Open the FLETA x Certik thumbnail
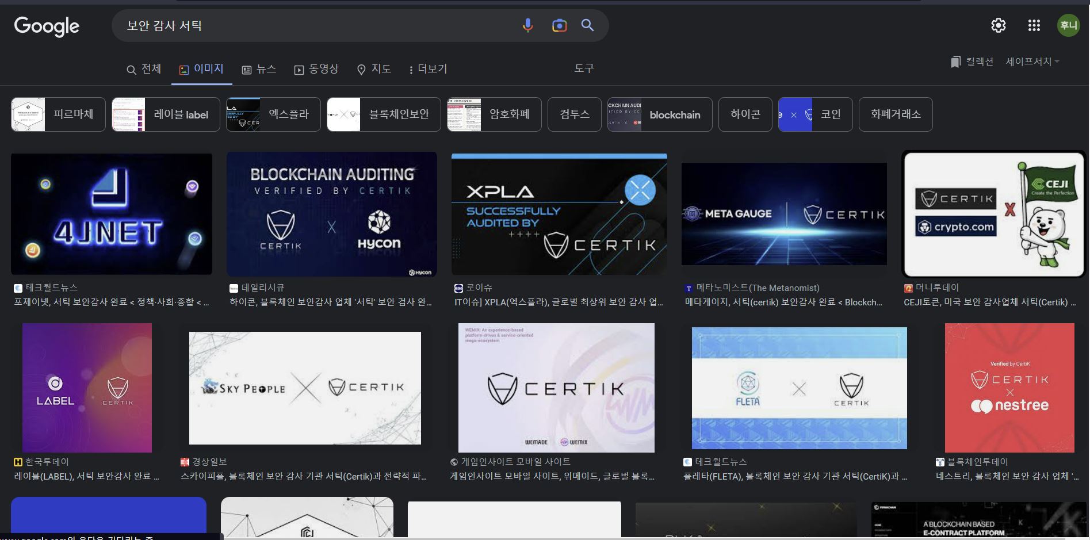Image resolution: width=1090 pixels, height=540 pixels. click(799, 388)
